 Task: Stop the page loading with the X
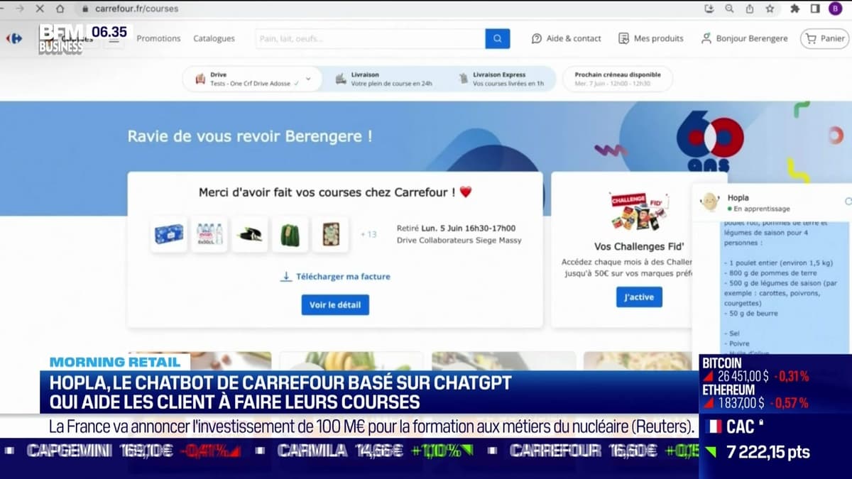40,9
